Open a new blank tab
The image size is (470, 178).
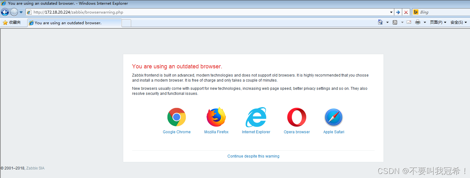point(126,23)
